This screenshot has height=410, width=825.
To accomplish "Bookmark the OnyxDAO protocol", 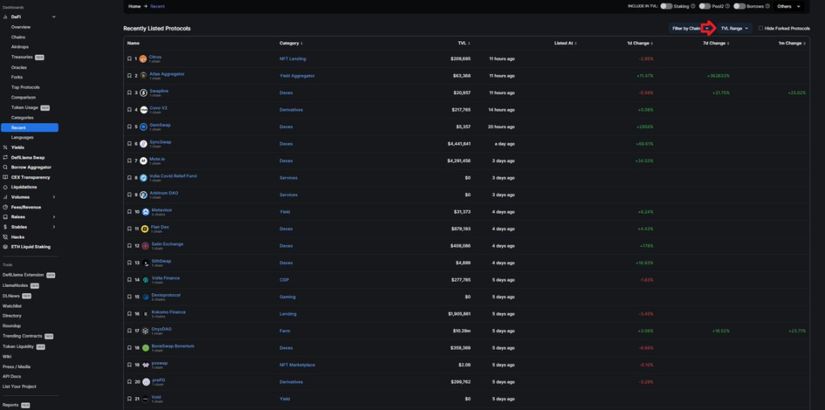I will pyautogui.click(x=129, y=331).
